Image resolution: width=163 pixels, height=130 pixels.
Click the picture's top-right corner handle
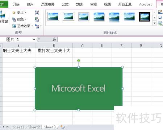[x=122, y=67]
